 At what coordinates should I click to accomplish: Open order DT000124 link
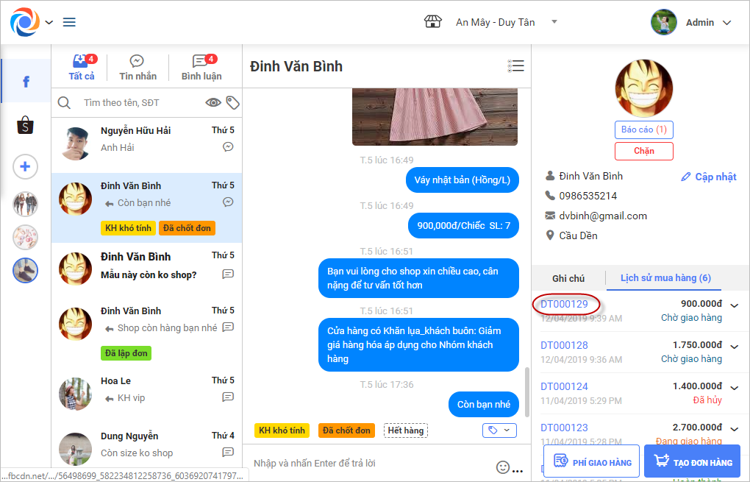coord(565,386)
